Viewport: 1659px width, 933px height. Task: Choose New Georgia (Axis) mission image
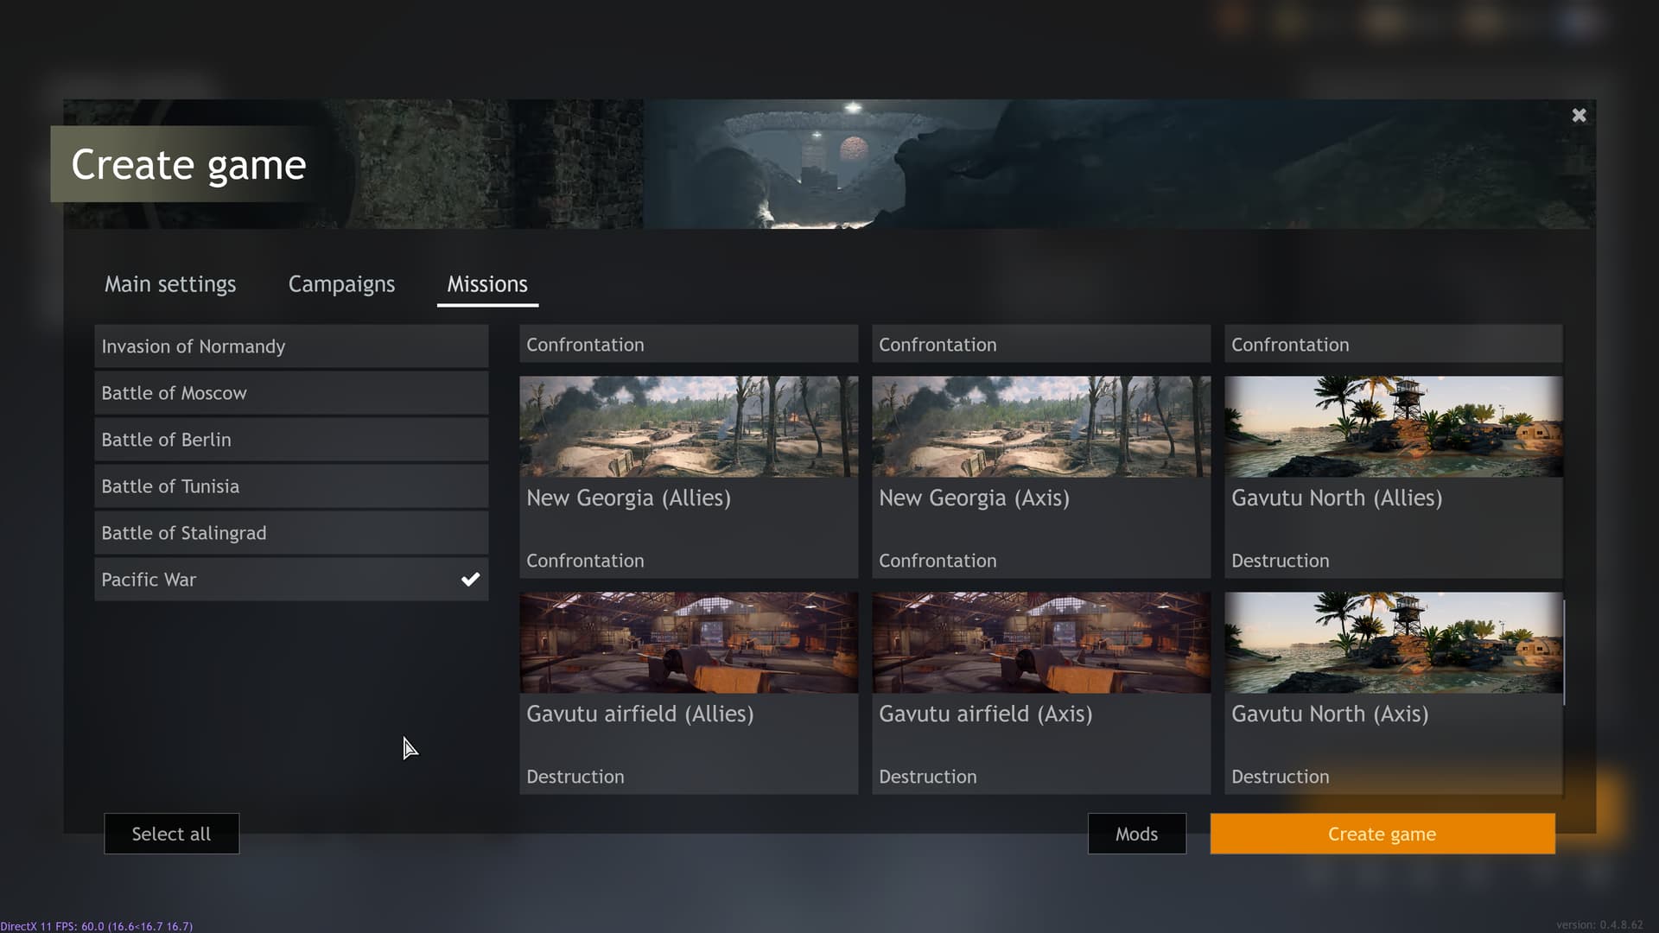1041,427
